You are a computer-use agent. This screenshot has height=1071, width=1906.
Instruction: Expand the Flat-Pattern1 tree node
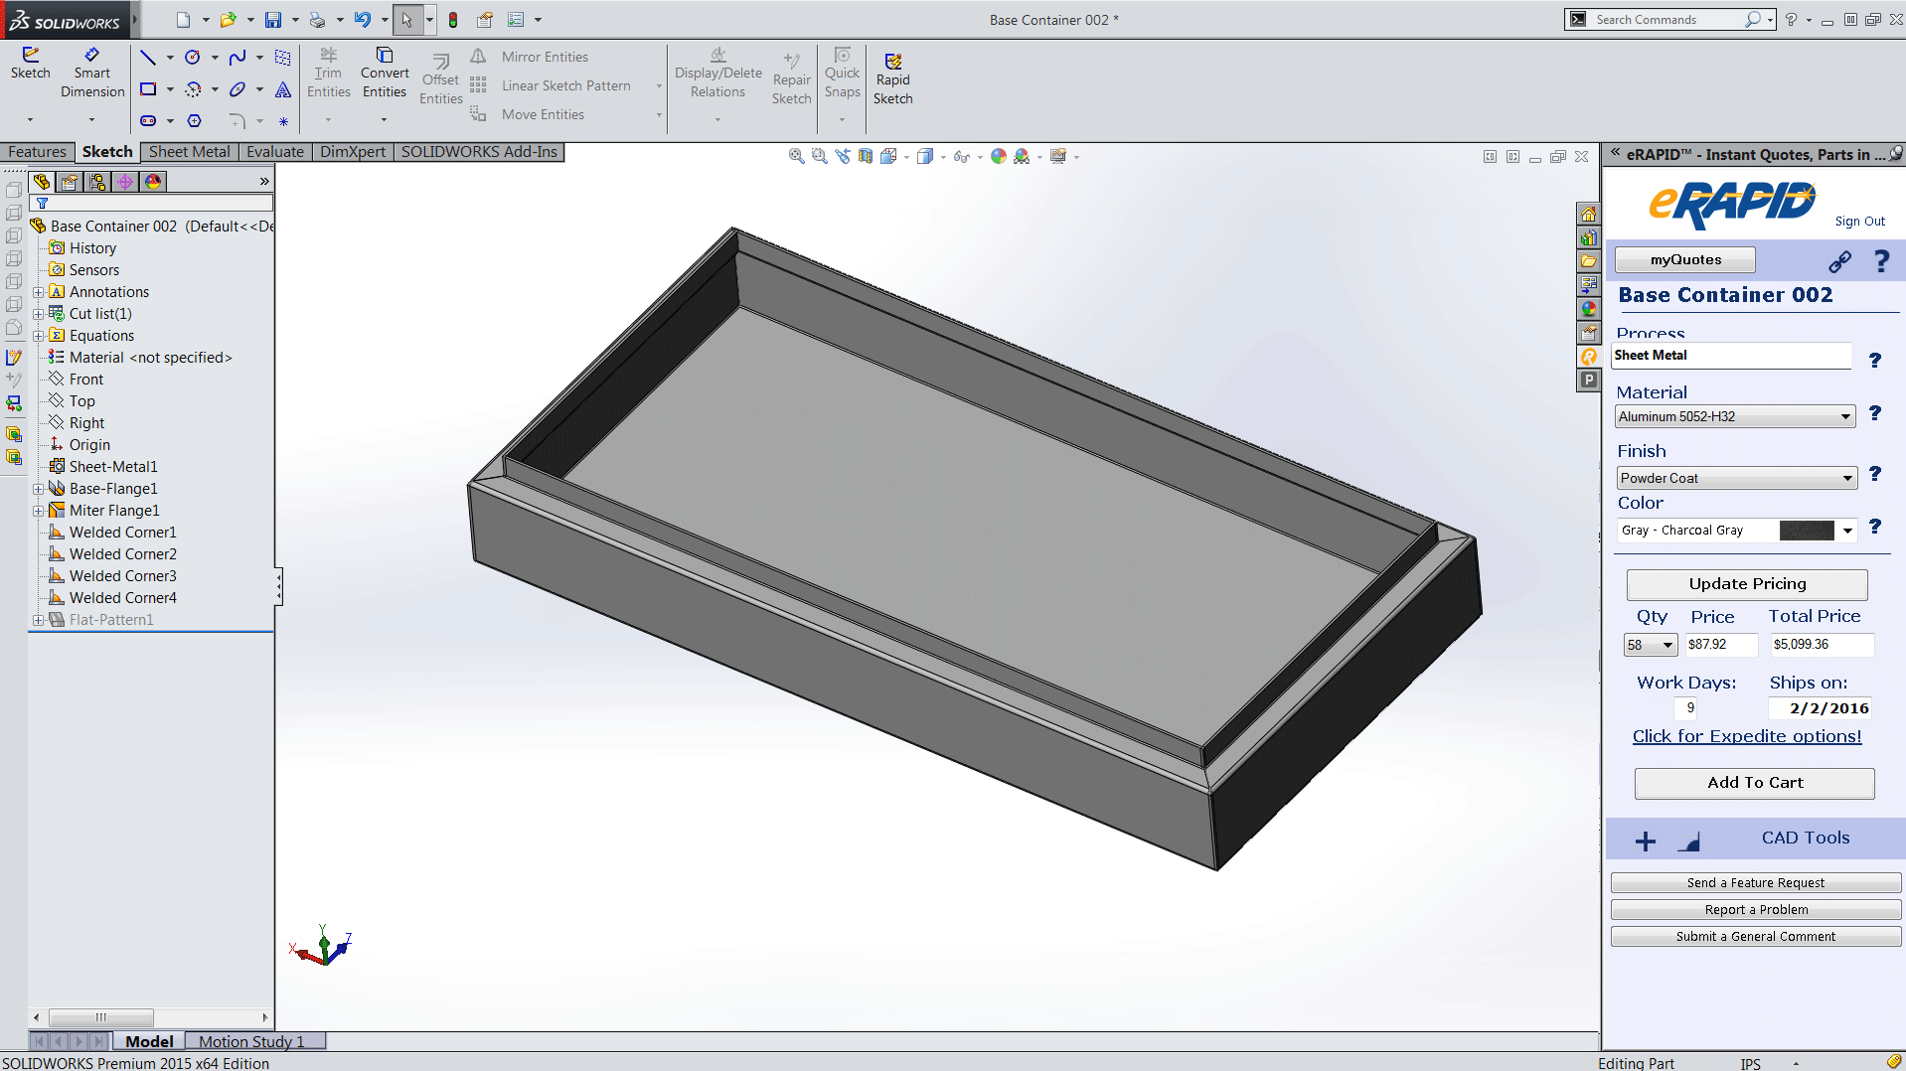tap(38, 620)
